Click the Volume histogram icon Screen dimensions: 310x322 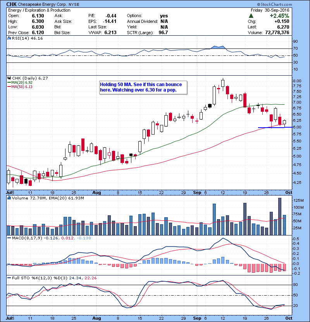click(x=9, y=198)
